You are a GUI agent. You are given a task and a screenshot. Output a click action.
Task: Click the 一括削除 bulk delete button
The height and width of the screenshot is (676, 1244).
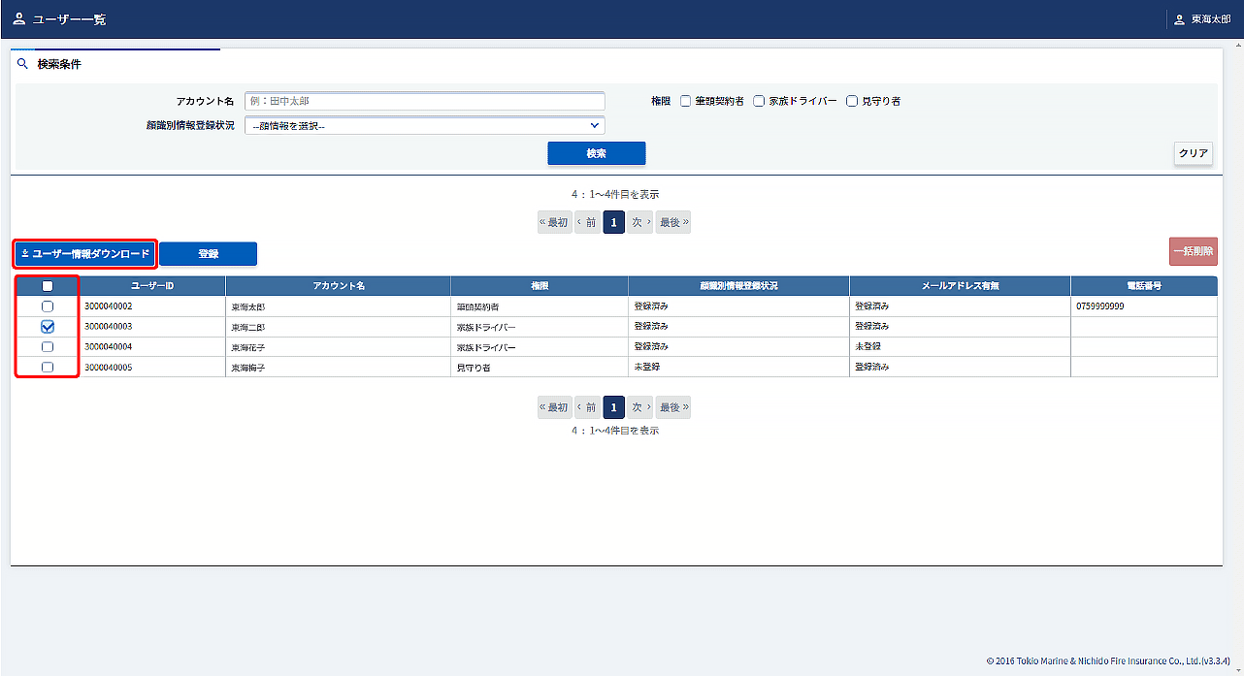[x=1193, y=251]
